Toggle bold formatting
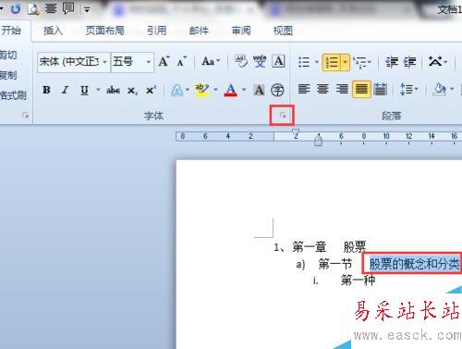Screen dimensions: 462x349 click(x=46, y=90)
